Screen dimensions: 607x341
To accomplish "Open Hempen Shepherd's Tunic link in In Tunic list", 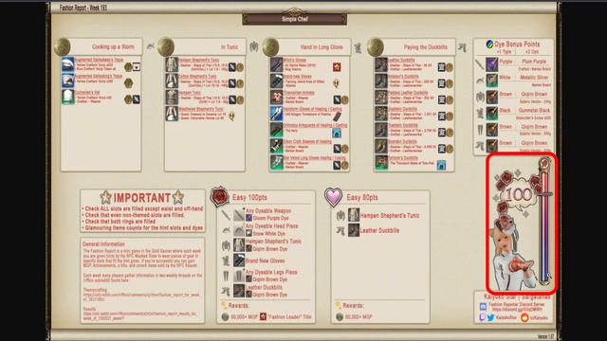I will click(199, 61).
